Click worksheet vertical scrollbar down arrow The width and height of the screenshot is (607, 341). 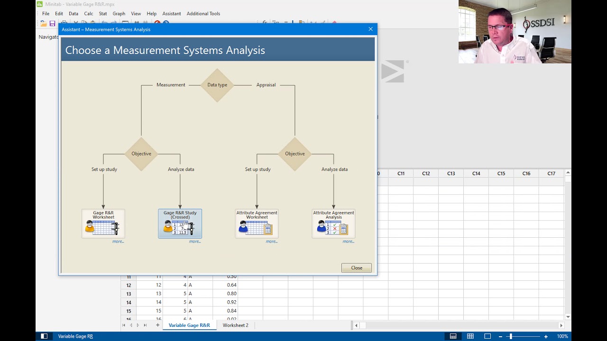568,317
